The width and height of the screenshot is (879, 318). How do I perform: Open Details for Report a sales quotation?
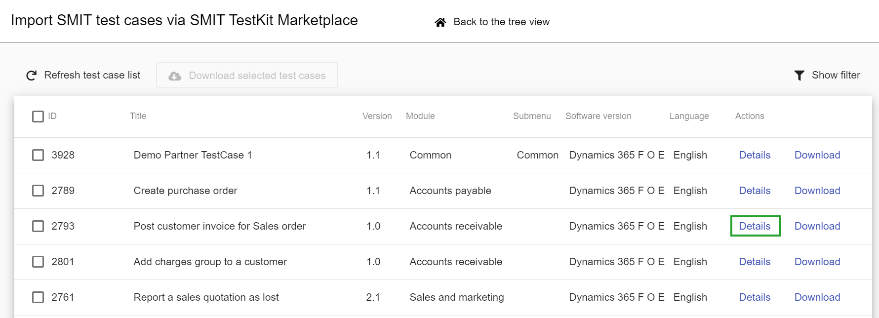click(x=755, y=297)
